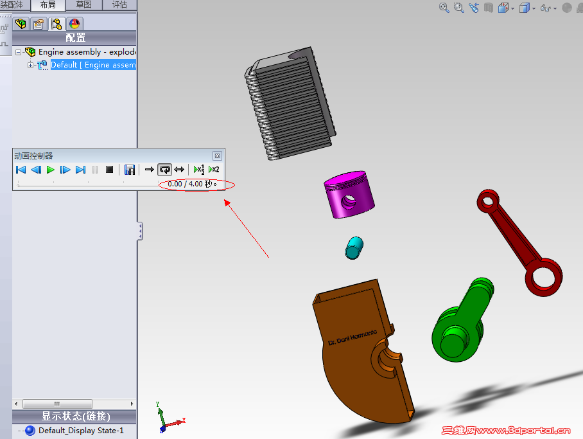Viewport: 583px width, 439px height.
Task: Open the ConfigurationManager tab icon
Action: click(x=57, y=24)
